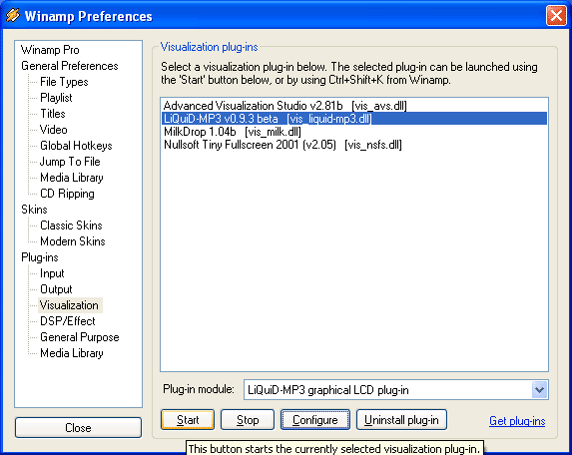Image resolution: width=572 pixels, height=455 pixels.
Task: Go to Global Hotkeys settings
Action: [x=76, y=146]
